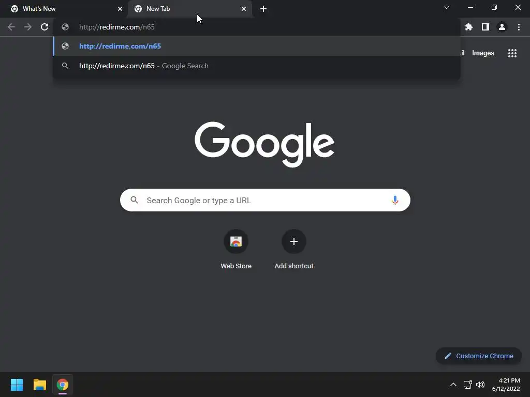The height and width of the screenshot is (397, 530).
Task: Select the redirme.com/n65 URL suggestion
Action: [257, 46]
